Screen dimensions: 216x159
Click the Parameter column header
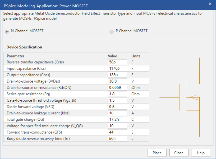click(55, 56)
